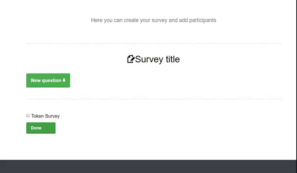
Task: Click the dashed divider below New question
Action: (x=153, y=99)
